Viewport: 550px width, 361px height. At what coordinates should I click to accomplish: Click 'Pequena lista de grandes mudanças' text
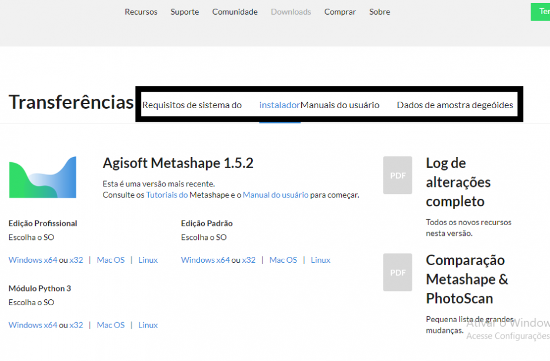click(x=469, y=325)
